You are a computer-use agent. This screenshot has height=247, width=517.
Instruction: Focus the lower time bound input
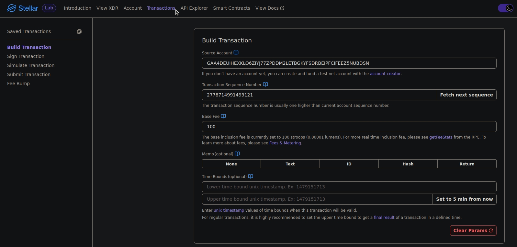349,187
